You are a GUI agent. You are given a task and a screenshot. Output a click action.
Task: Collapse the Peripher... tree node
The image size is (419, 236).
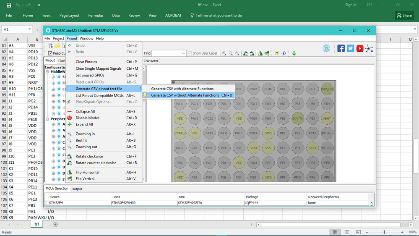click(x=47, y=119)
